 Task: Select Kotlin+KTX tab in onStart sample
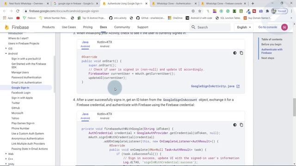click(x=105, y=44)
